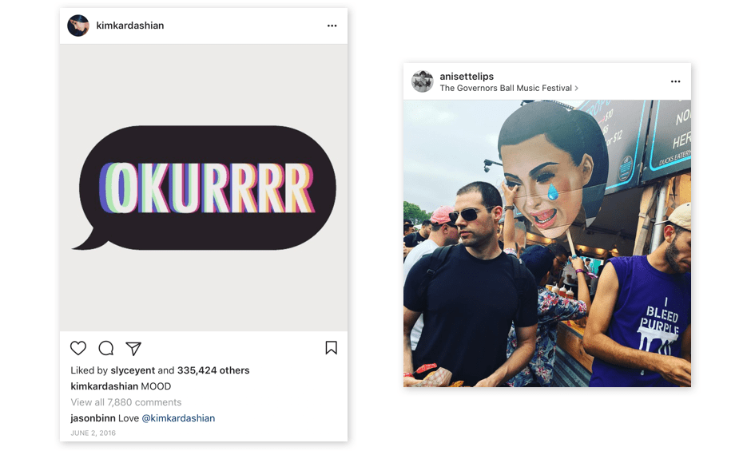Image resolution: width=751 pixels, height=455 pixels.
Task: Open commenter jasonbinn's profile
Action: (92, 418)
